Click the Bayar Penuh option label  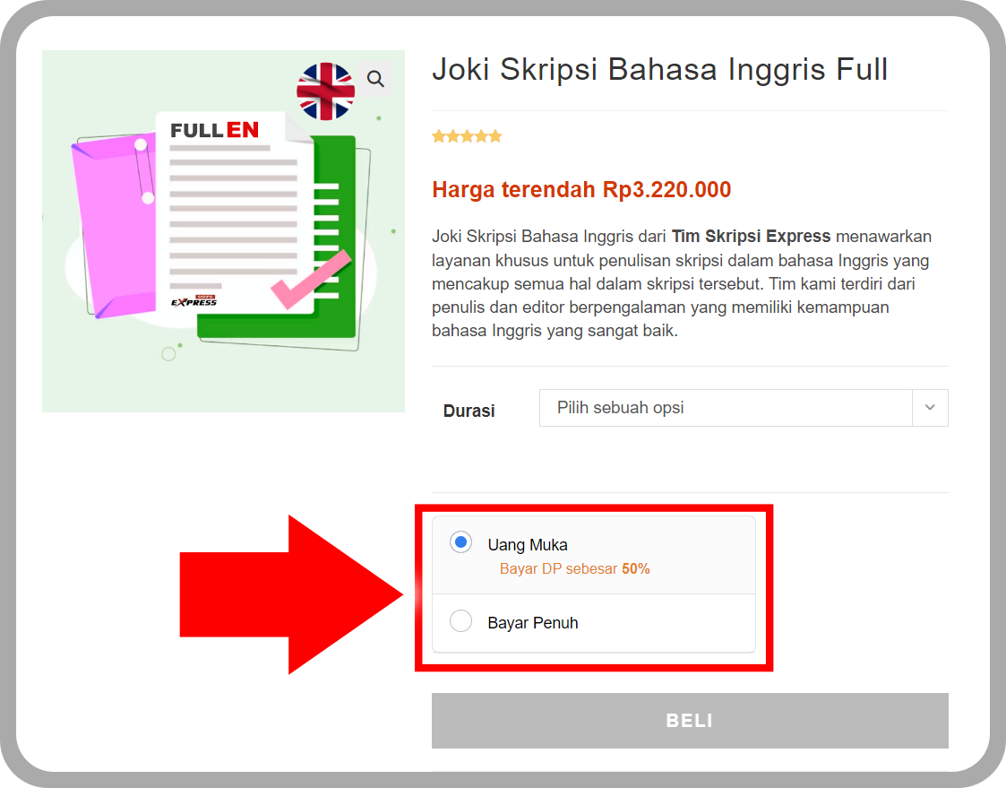pyautogui.click(x=532, y=623)
